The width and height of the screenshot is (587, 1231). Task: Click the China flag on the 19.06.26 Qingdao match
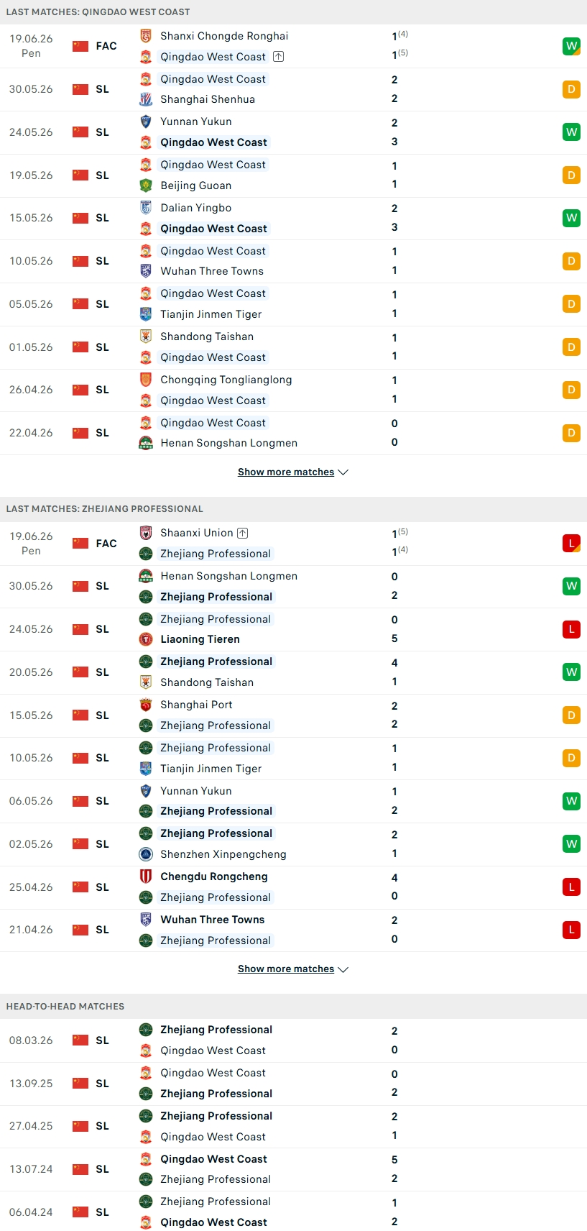tap(80, 46)
